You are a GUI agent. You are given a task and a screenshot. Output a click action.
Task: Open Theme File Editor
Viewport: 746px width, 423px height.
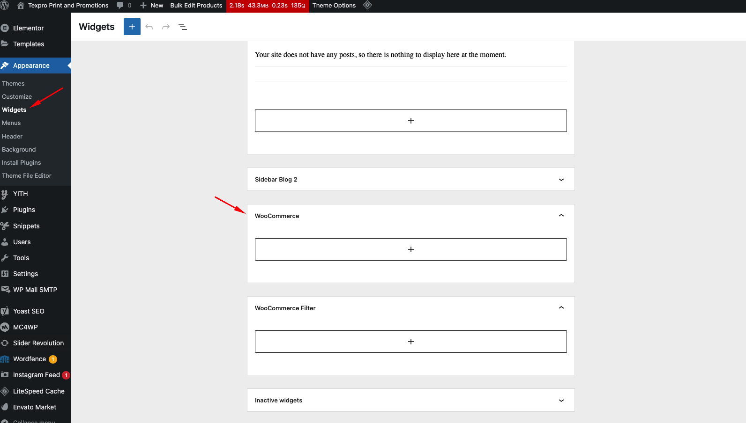click(27, 175)
